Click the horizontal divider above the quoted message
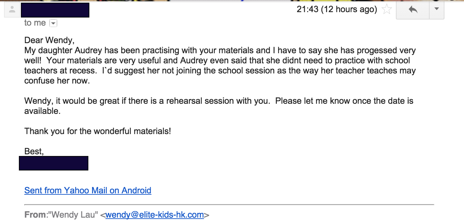Image resolution: width=464 pixels, height=221 pixels. (229, 204)
